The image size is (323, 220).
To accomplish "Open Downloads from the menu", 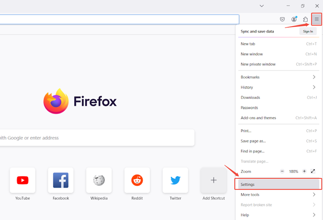I will 279,97.
